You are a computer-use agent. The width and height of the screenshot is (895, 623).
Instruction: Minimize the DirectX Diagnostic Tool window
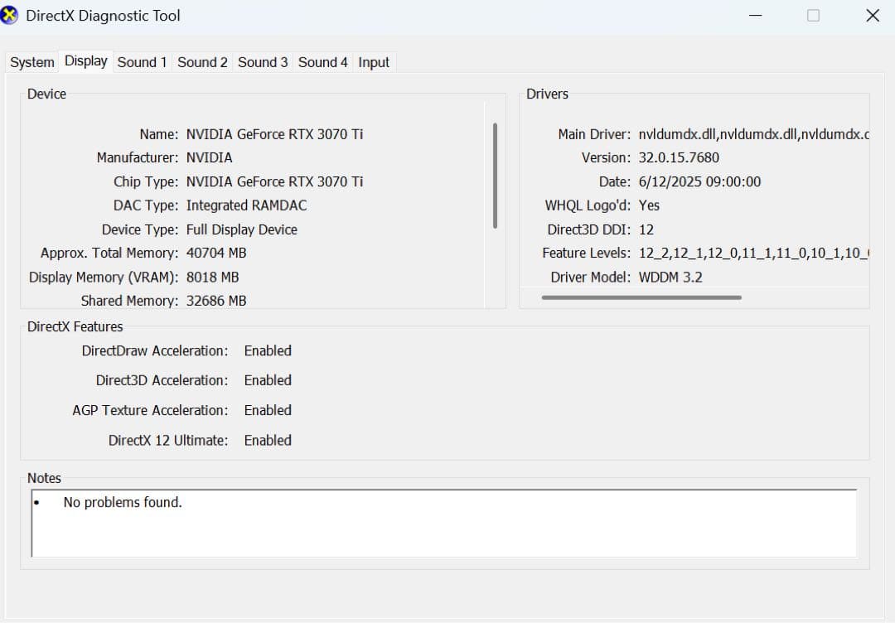[x=756, y=16]
